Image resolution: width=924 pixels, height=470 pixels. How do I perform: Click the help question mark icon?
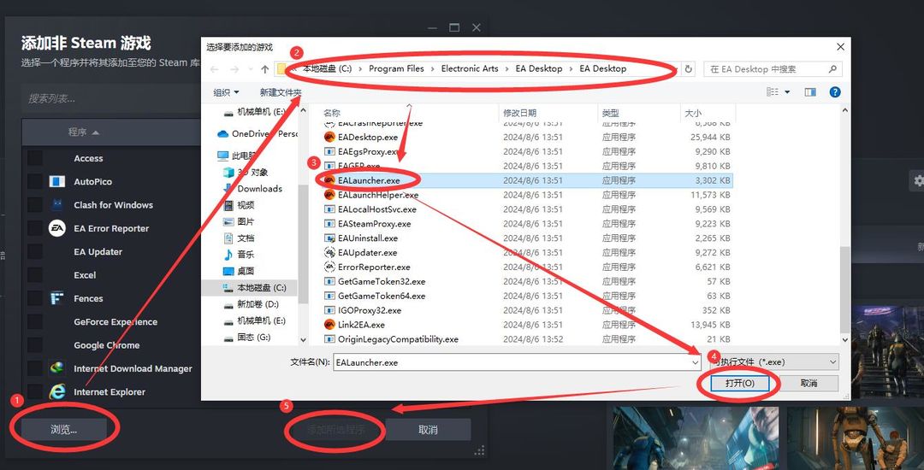834,92
